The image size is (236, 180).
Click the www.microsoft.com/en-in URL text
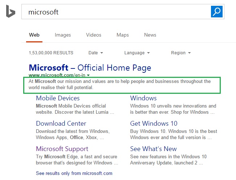click(x=57, y=75)
